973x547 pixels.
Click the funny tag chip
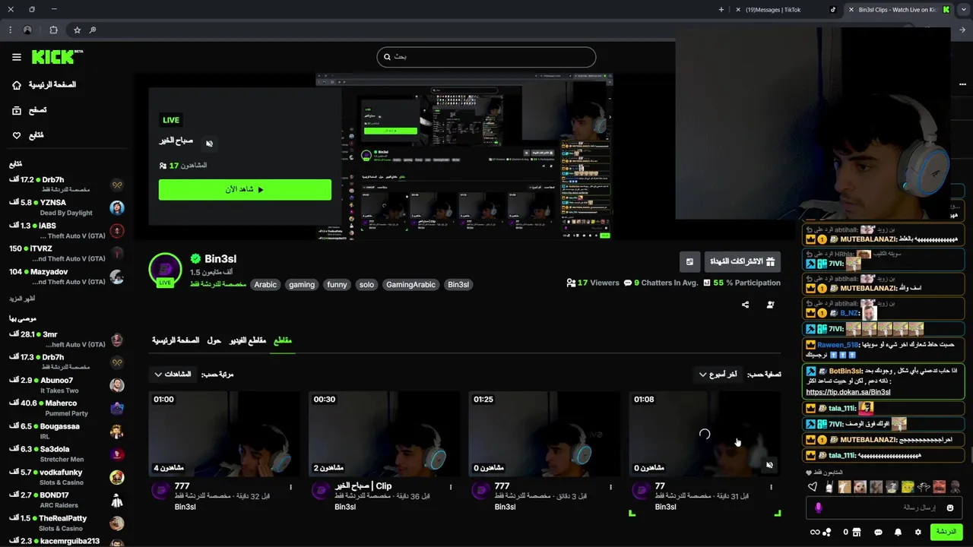pos(337,285)
